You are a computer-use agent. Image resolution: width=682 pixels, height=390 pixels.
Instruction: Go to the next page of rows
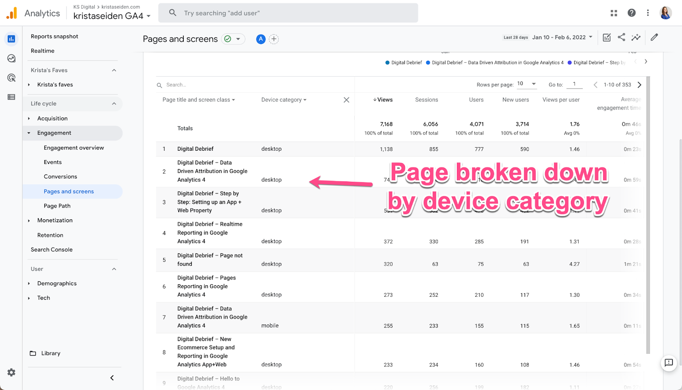[639, 85]
